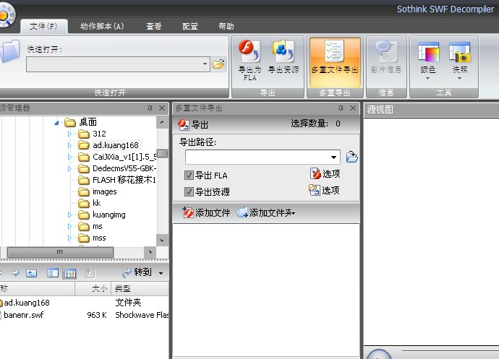Open the Quick Open path dropdown
Viewport: 499px width, 359px height.
205,64
